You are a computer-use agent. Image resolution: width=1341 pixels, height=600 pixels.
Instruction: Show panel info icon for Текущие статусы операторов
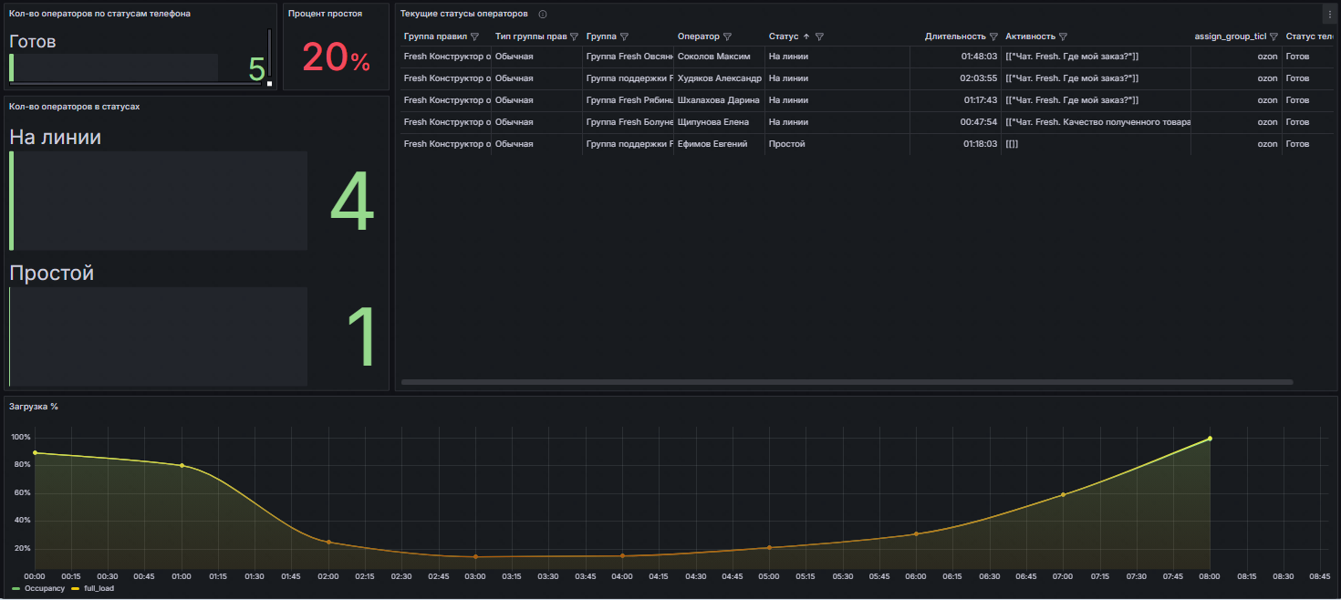click(543, 15)
